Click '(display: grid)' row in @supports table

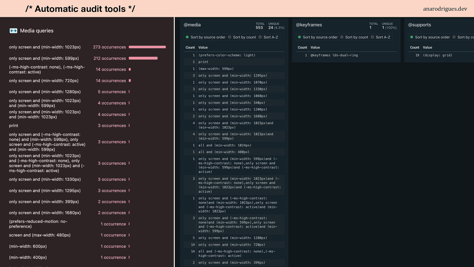tap(441, 55)
